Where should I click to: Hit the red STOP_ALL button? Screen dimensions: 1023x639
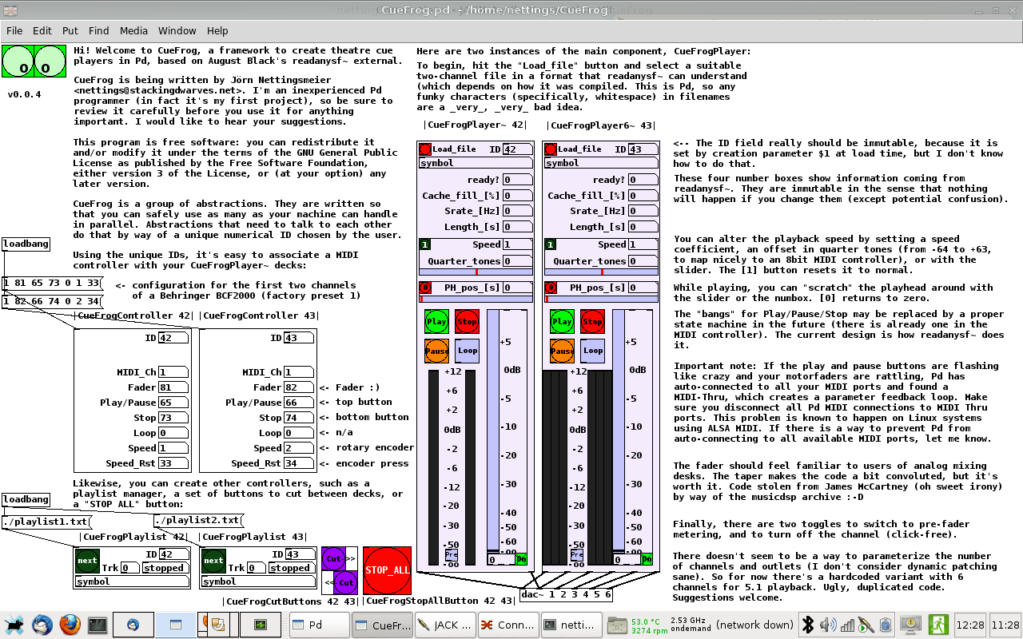click(x=388, y=570)
